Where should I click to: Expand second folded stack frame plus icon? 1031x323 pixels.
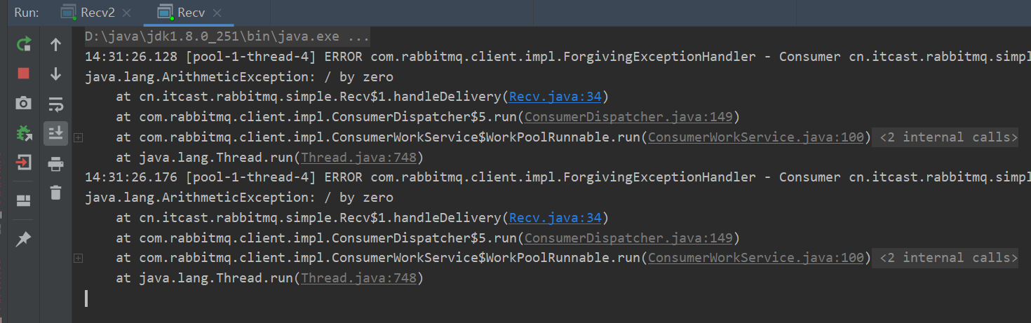click(x=79, y=259)
